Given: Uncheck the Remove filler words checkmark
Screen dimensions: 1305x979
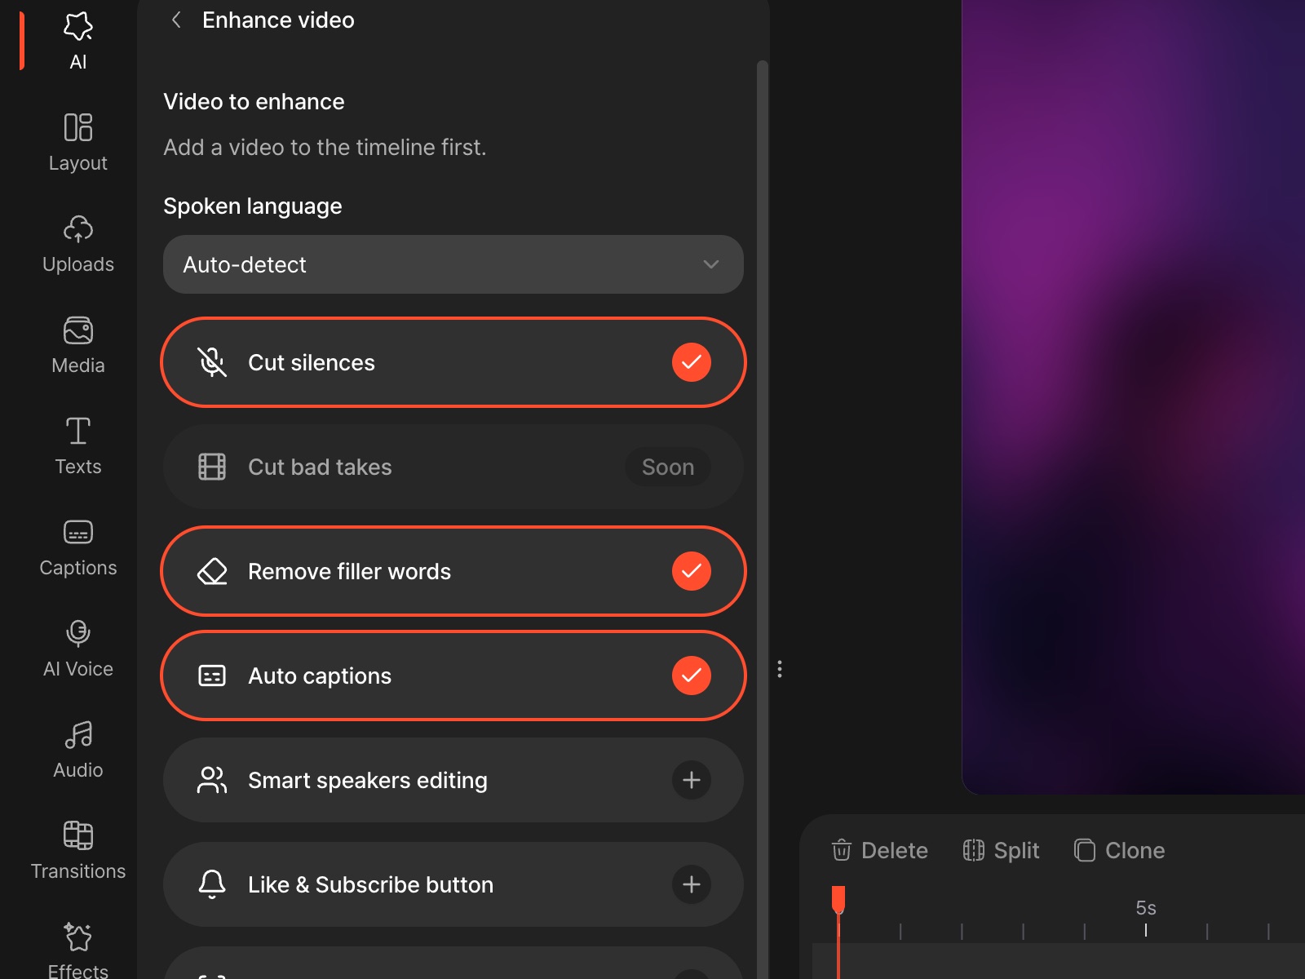Looking at the screenshot, I should coord(692,571).
